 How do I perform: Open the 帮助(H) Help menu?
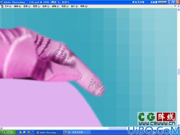tap(84, 6)
